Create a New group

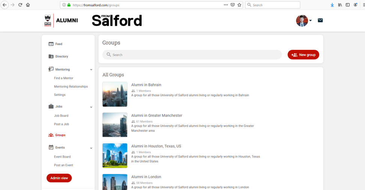[303, 55]
